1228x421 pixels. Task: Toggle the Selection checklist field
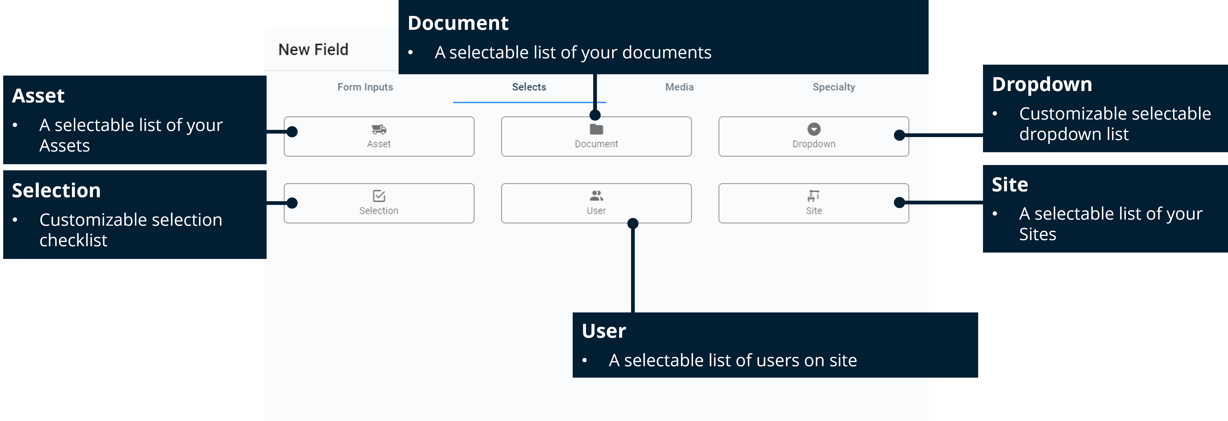pos(379,203)
